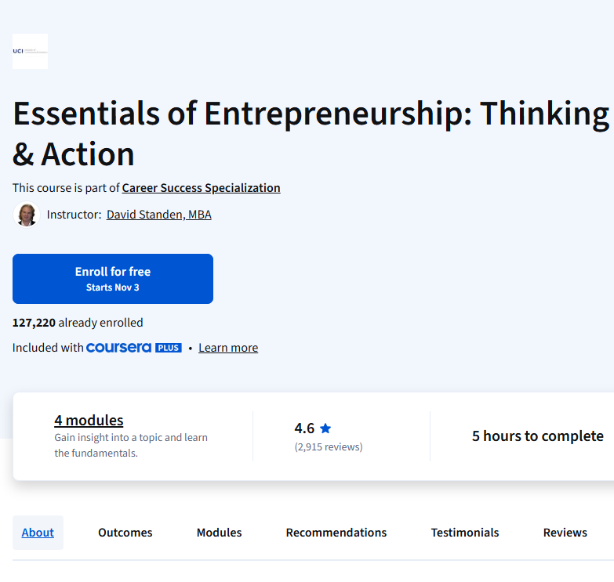Switch to the Outcomes tab
The height and width of the screenshot is (582, 614).
tap(125, 533)
